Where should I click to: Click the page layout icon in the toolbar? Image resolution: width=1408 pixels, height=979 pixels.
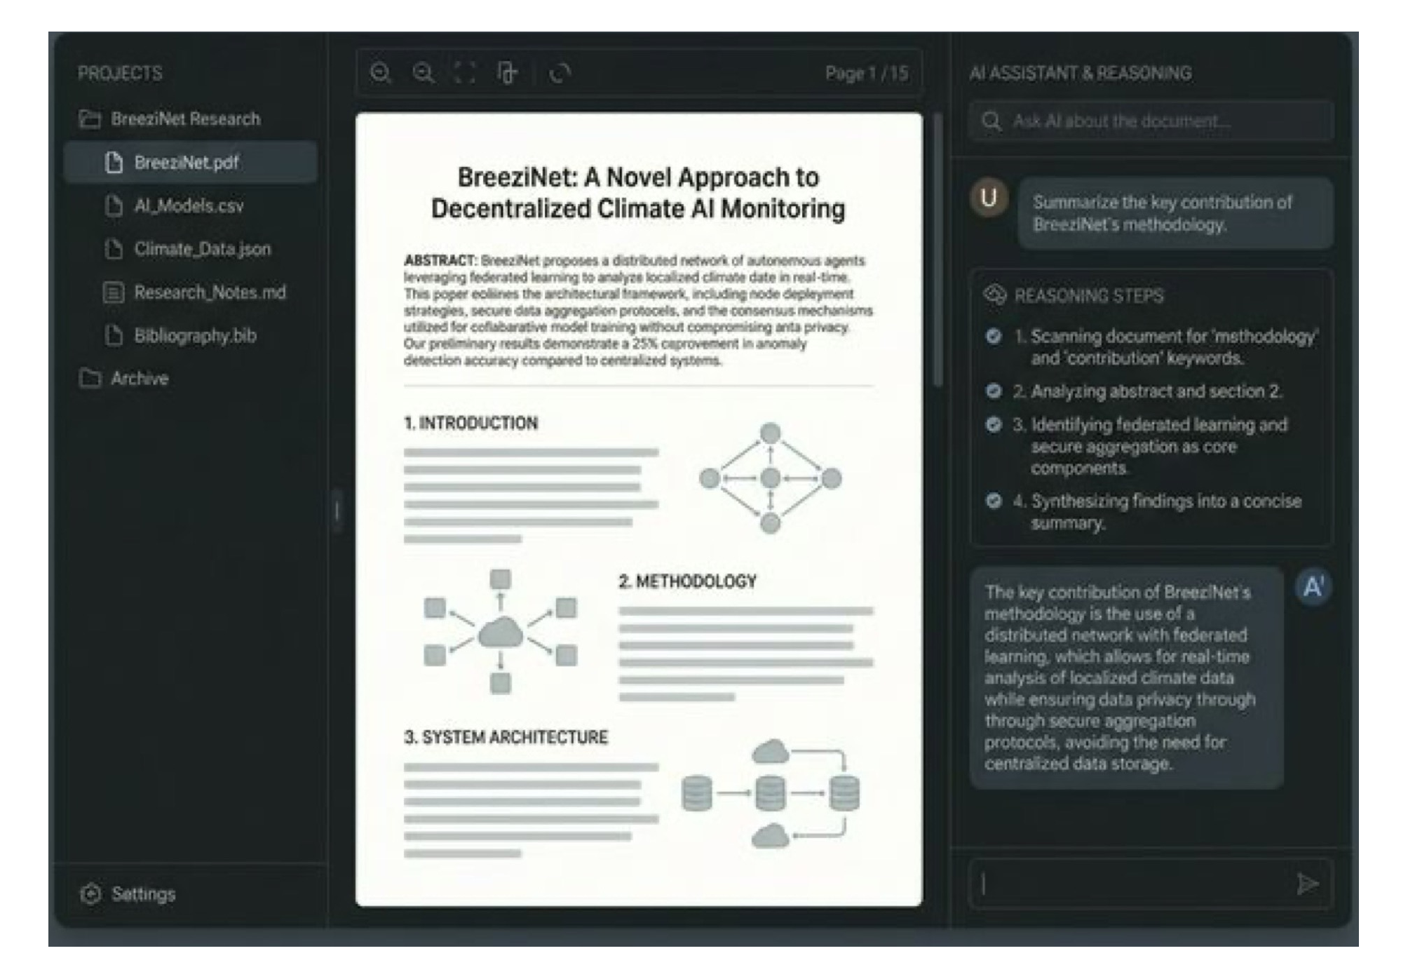(x=507, y=73)
